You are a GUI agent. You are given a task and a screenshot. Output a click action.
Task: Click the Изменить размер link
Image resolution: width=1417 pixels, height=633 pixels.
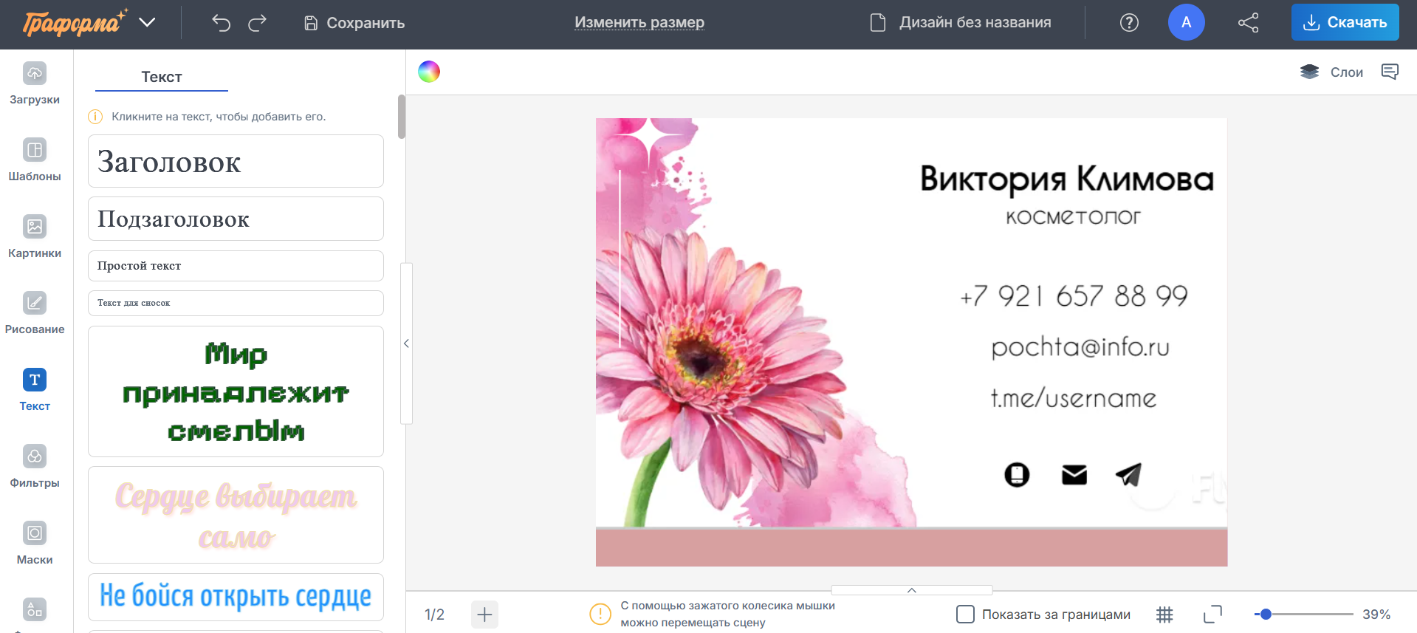coord(639,23)
